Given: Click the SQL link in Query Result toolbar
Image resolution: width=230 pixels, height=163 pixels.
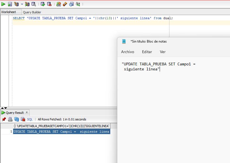Looking at the screenshot, I should 30,119.
